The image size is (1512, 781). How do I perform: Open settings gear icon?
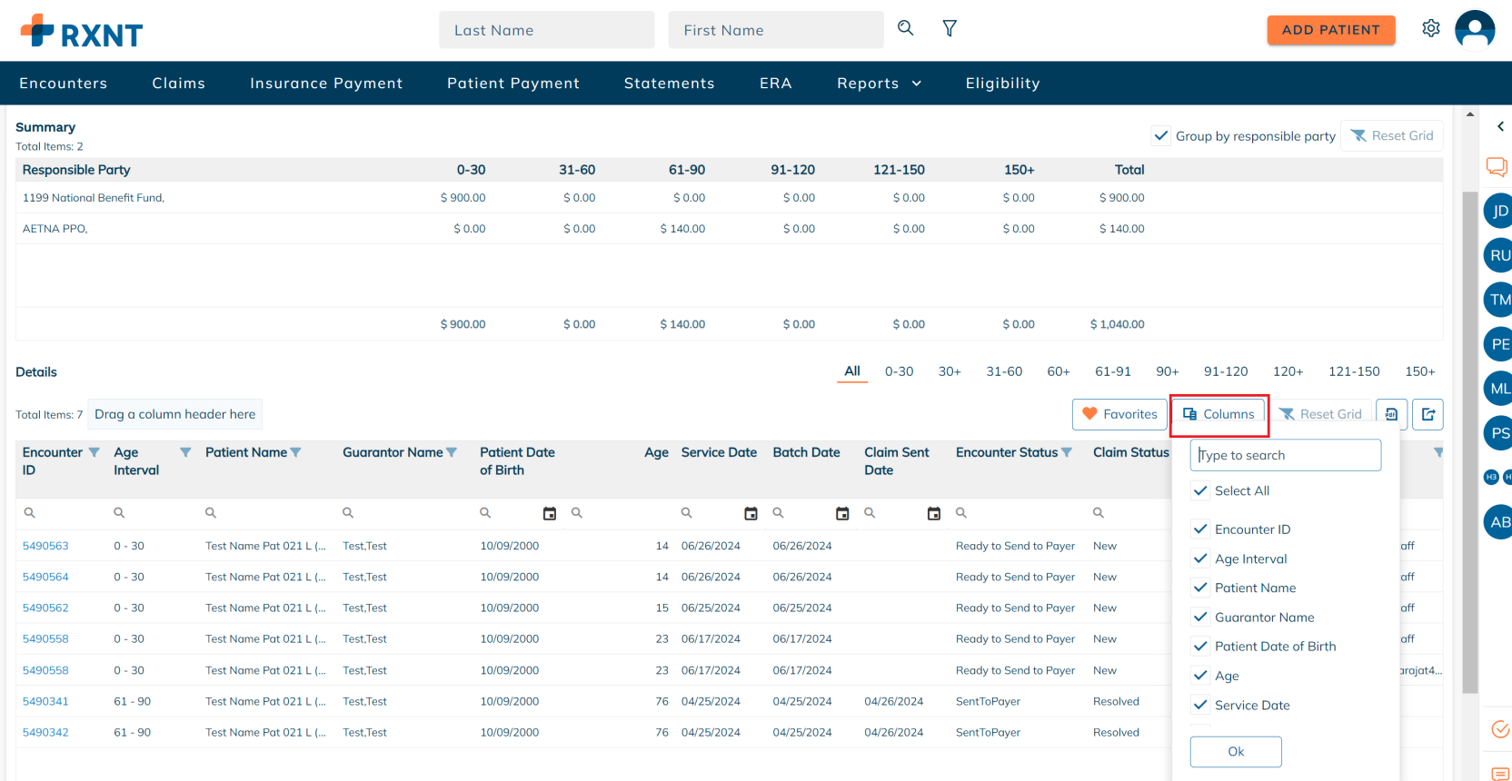pos(1430,29)
